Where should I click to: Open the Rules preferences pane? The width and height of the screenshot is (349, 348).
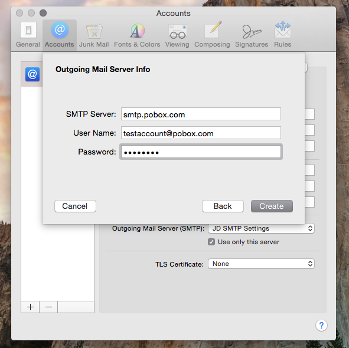283,35
